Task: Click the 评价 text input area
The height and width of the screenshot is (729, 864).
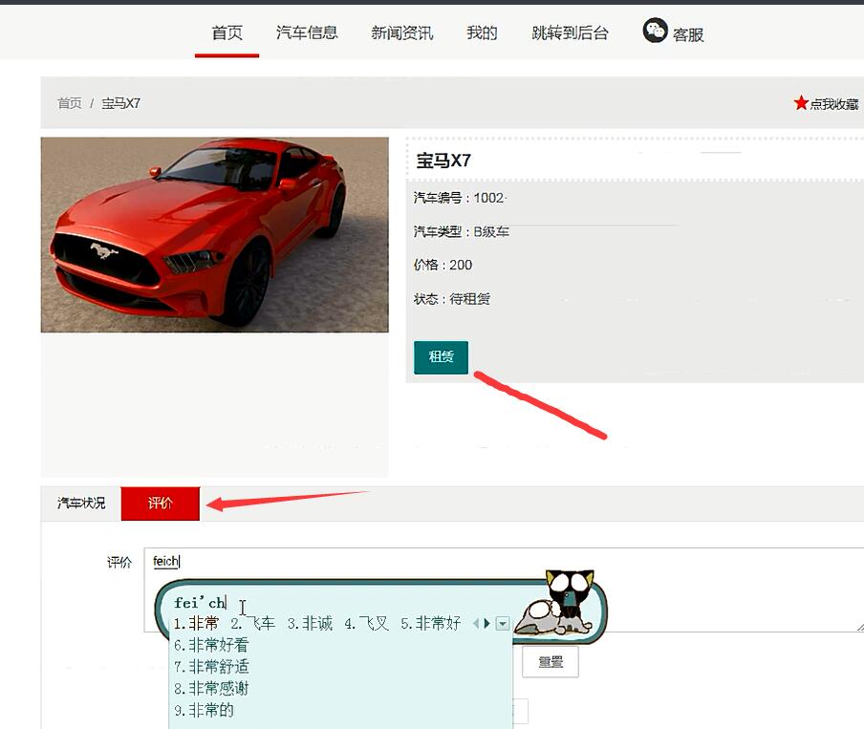Action: pos(504,590)
